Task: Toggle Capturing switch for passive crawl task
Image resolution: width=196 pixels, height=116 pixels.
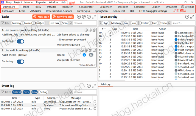Action: tap(20, 41)
